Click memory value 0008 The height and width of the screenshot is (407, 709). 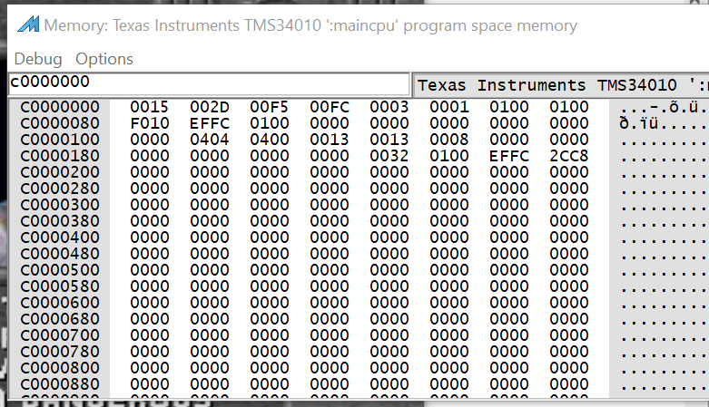pos(449,140)
